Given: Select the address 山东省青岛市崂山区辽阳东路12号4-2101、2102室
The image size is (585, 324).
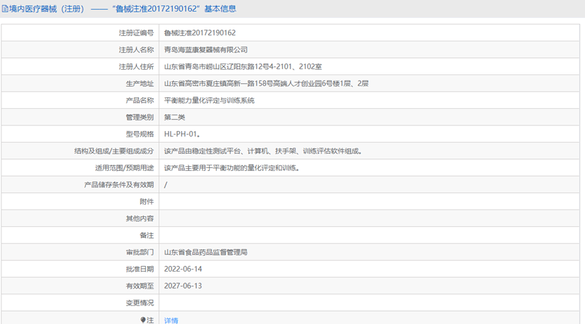Looking at the screenshot, I should 243,66.
